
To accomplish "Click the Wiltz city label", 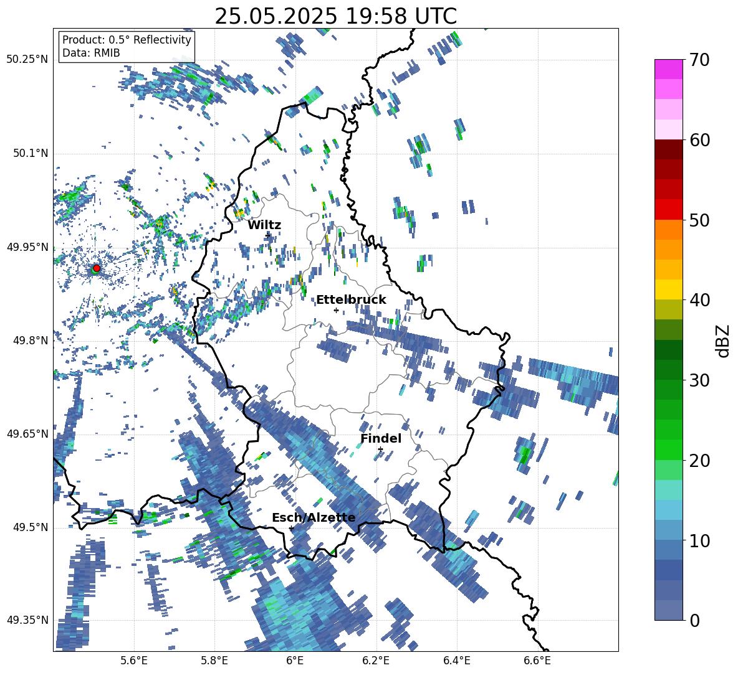I will [x=264, y=225].
